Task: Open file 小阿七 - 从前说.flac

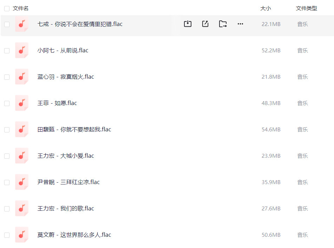Action: [63, 51]
